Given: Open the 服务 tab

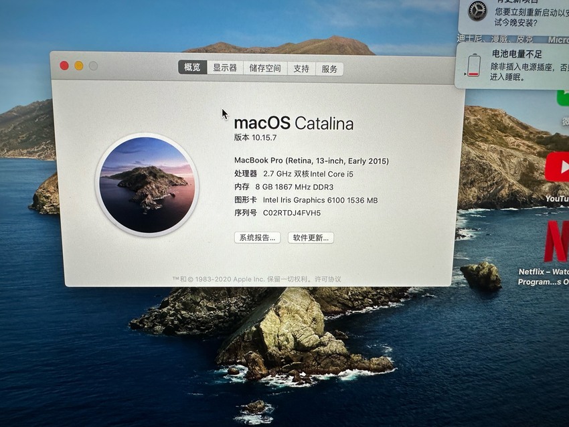Looking at the screenshot, I should click(329, 69).
